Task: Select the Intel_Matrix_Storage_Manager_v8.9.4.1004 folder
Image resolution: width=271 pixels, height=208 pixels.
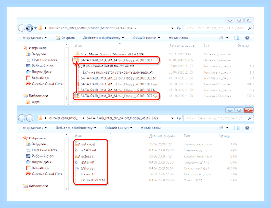Action: [110, 54]
